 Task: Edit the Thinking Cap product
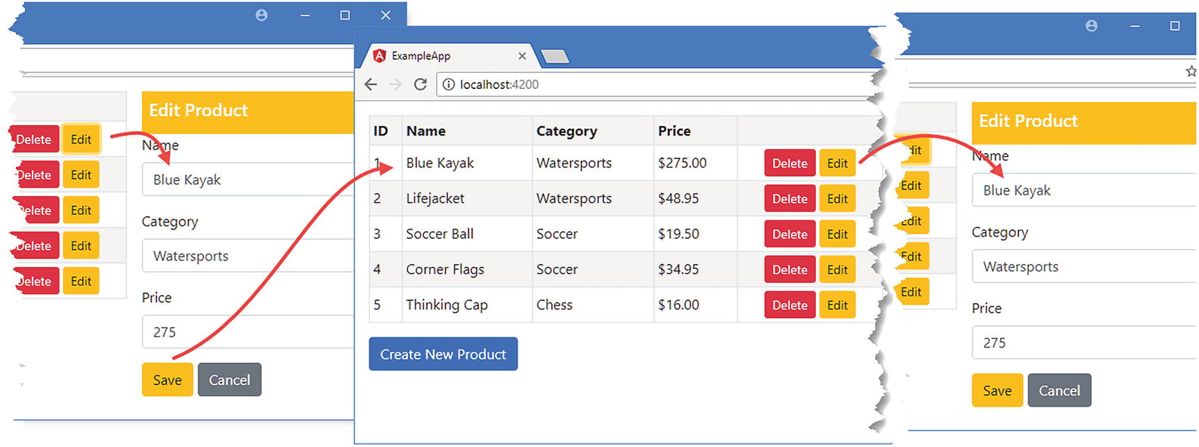tap(837, 305)
